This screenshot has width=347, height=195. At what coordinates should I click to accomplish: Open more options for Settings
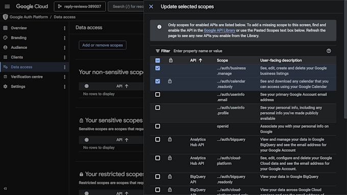(65, 87)
